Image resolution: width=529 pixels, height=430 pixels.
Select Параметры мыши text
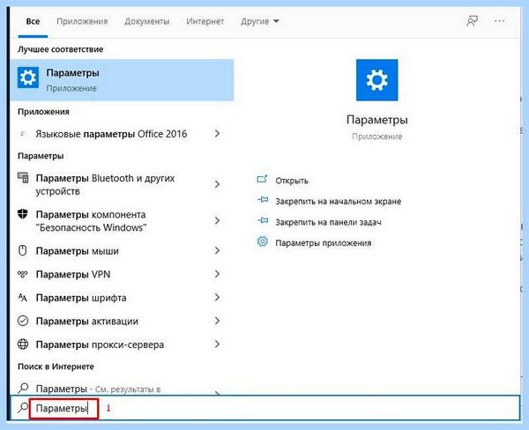click(x=78, y=251)
